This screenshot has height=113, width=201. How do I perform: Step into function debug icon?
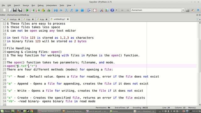click(66, 10)
